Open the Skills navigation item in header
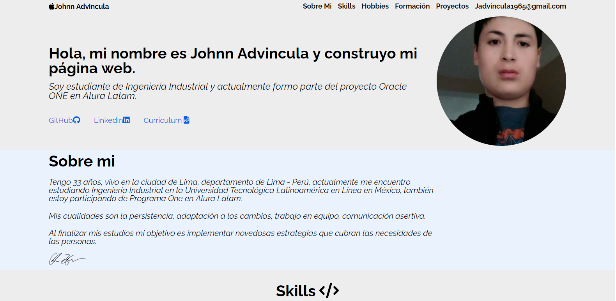 tap(347, 6)
